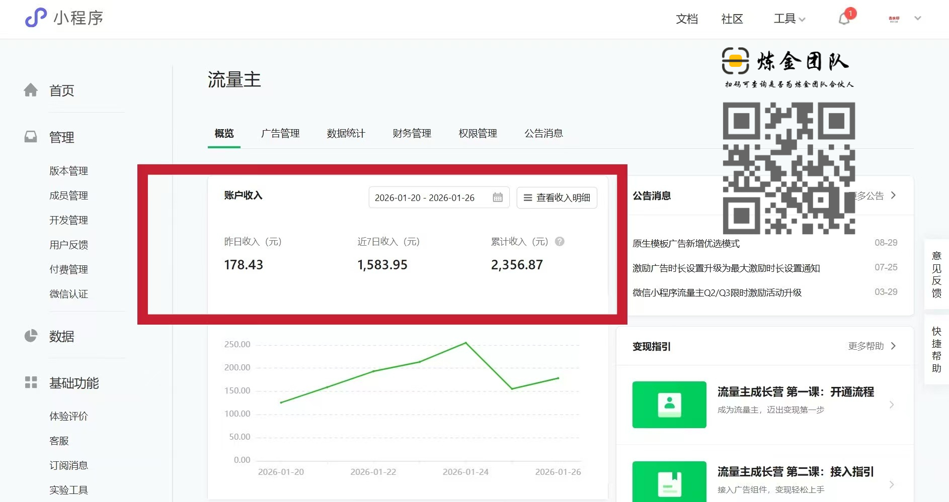
Task: Click the 2026-01-20 - 2026-01-26 date field
Action: point(425,197)
